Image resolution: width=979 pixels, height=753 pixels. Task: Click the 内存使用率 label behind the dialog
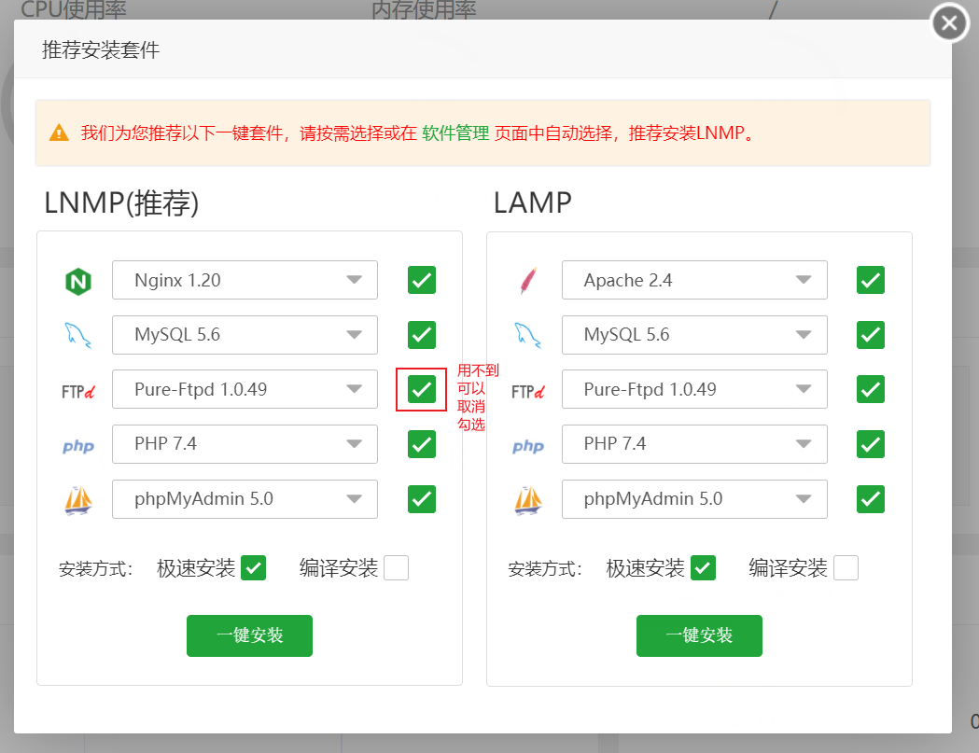pyautogui.click(x=424, y=9)
